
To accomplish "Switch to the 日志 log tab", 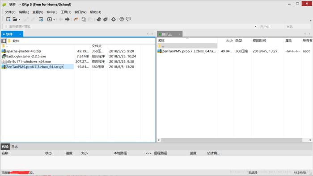I will [x=14, y=147].
